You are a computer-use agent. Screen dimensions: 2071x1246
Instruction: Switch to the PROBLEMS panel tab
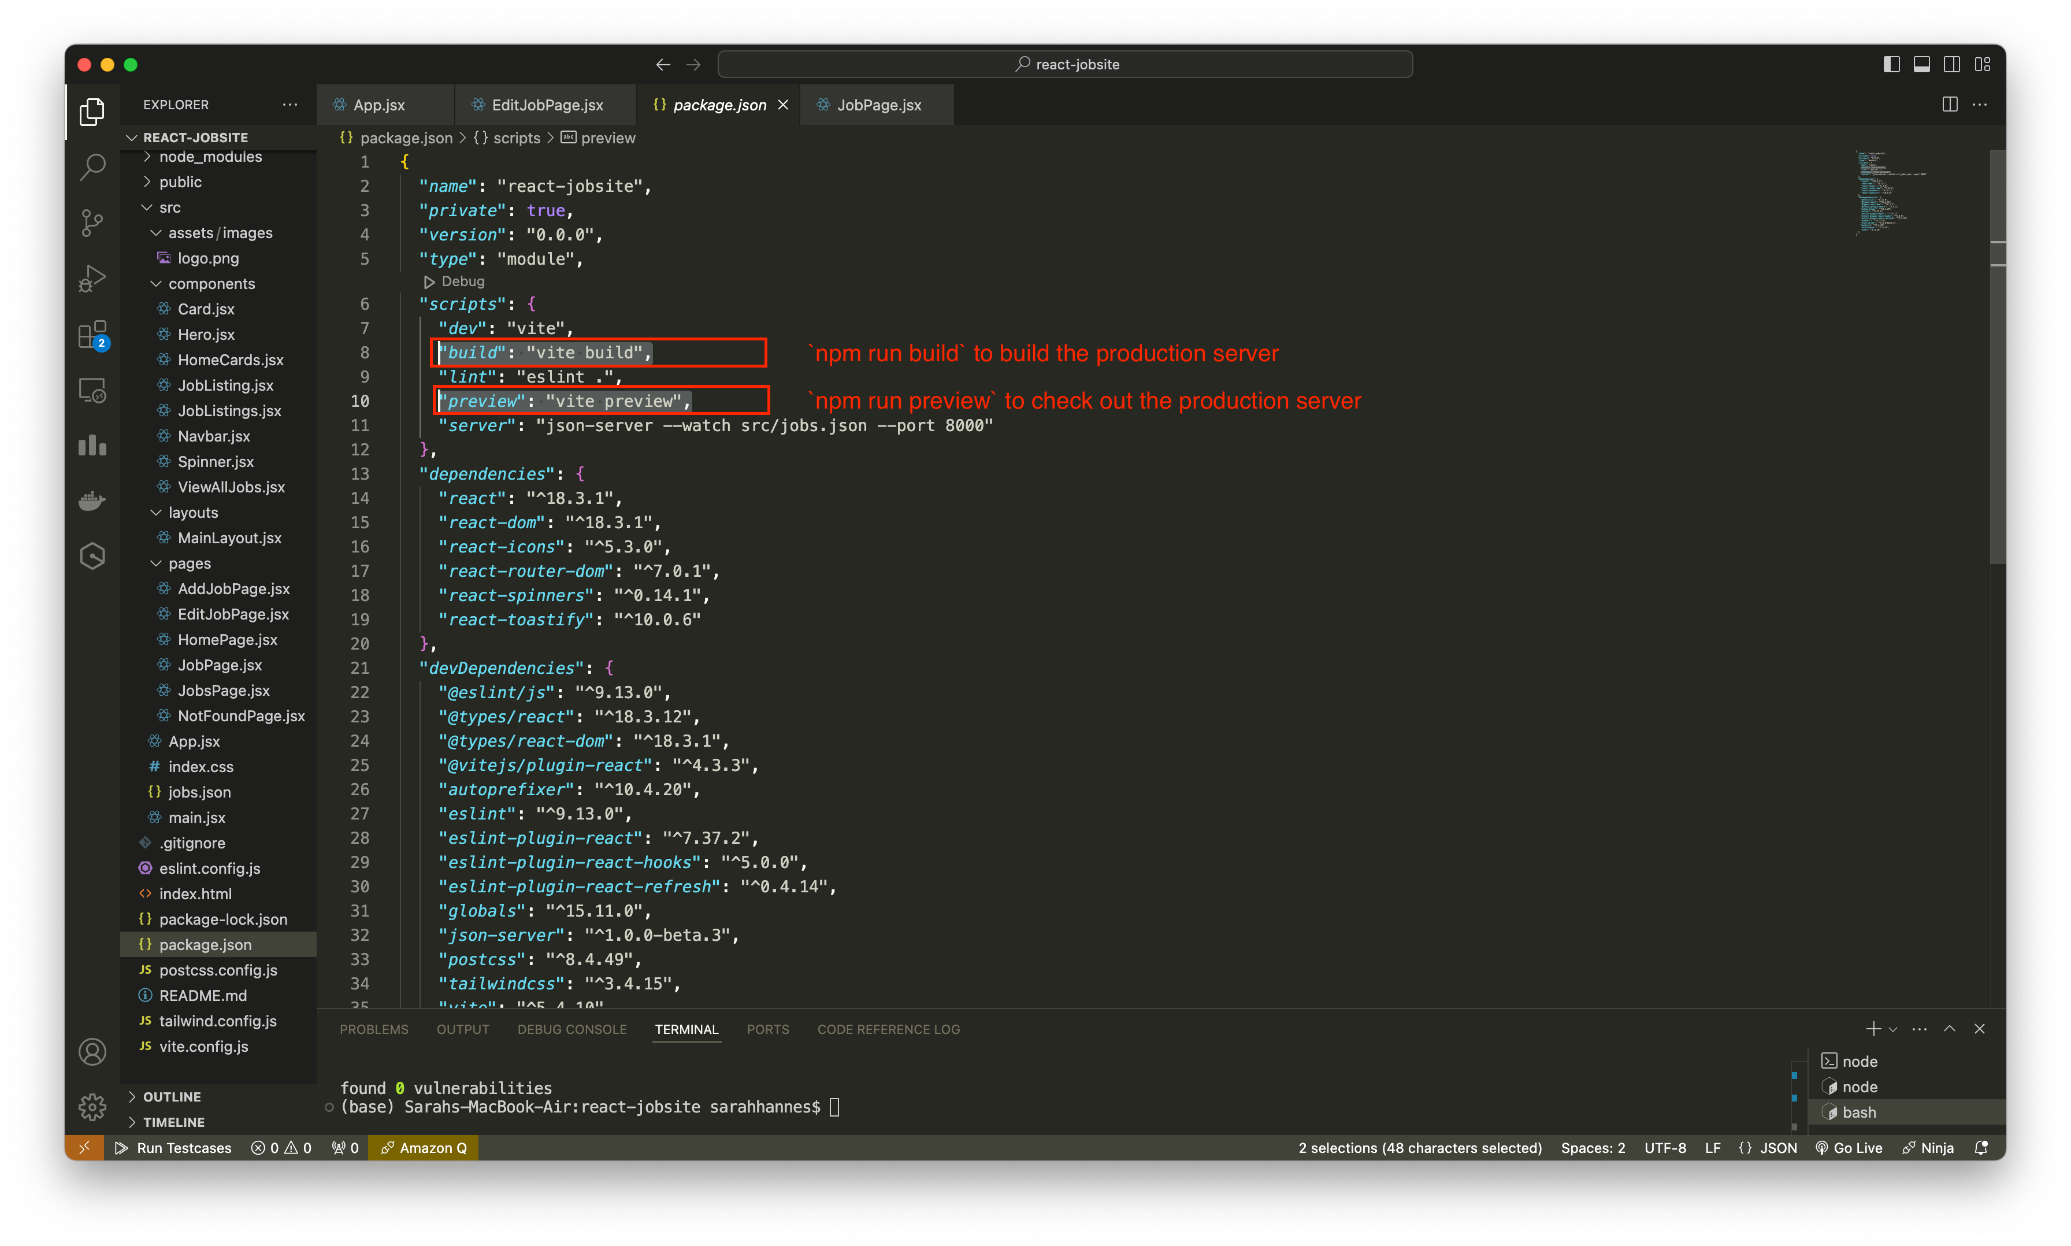click(x=373, y=1029)
